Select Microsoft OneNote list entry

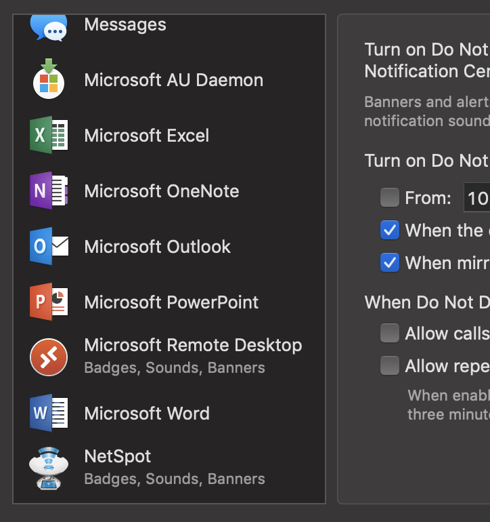pos(162,191)
